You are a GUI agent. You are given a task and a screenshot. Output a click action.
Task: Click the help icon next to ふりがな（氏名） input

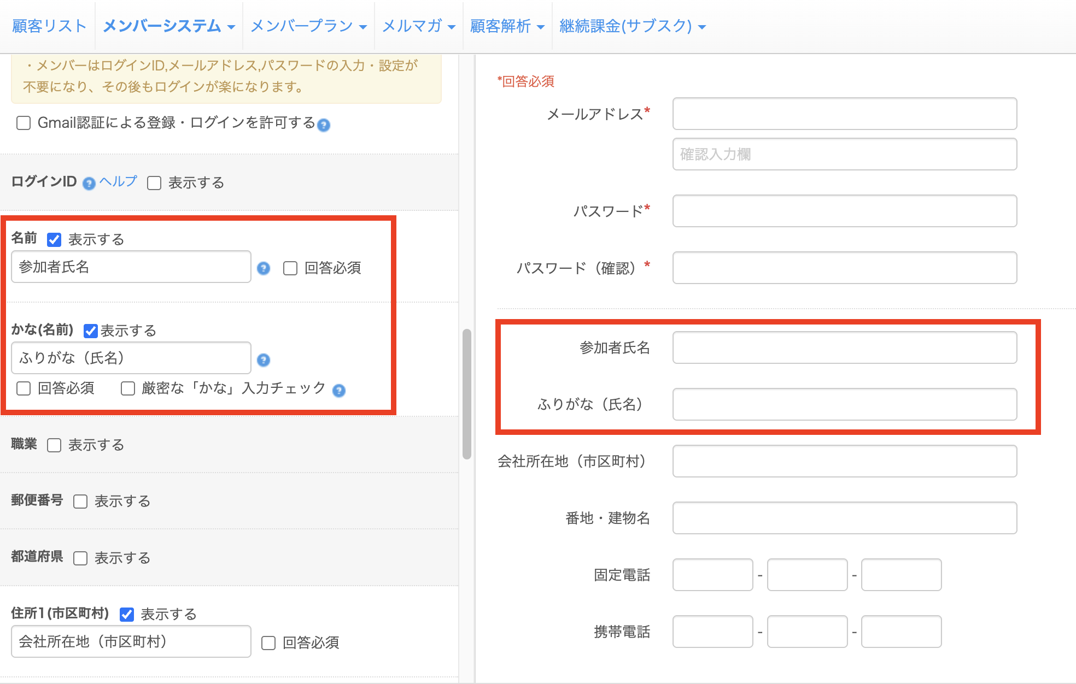[263, 360]
